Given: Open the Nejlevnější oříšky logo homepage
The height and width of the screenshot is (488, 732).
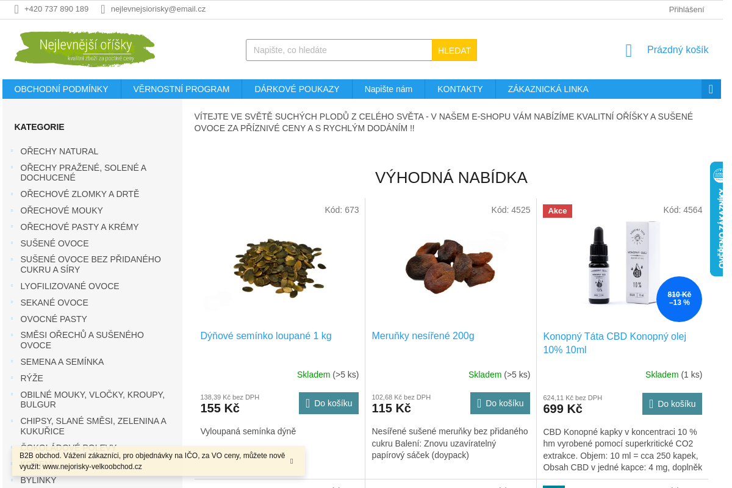Looking at the screenshot, I should coord(84,49).
